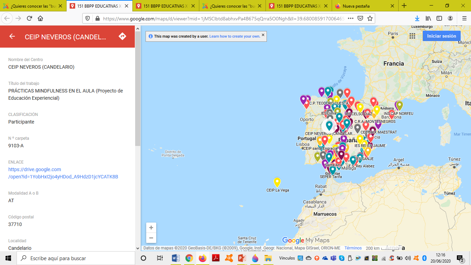Click the C.R.A. MONTENEGROS map label
This screenshot has width=471, height=265.
375,121
